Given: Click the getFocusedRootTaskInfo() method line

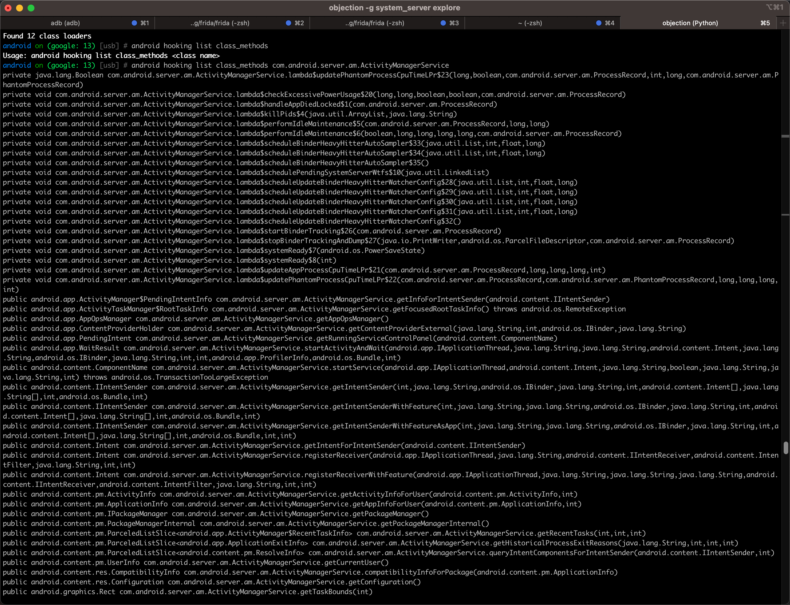Looking at the screenshot, I should pos(314,309).
